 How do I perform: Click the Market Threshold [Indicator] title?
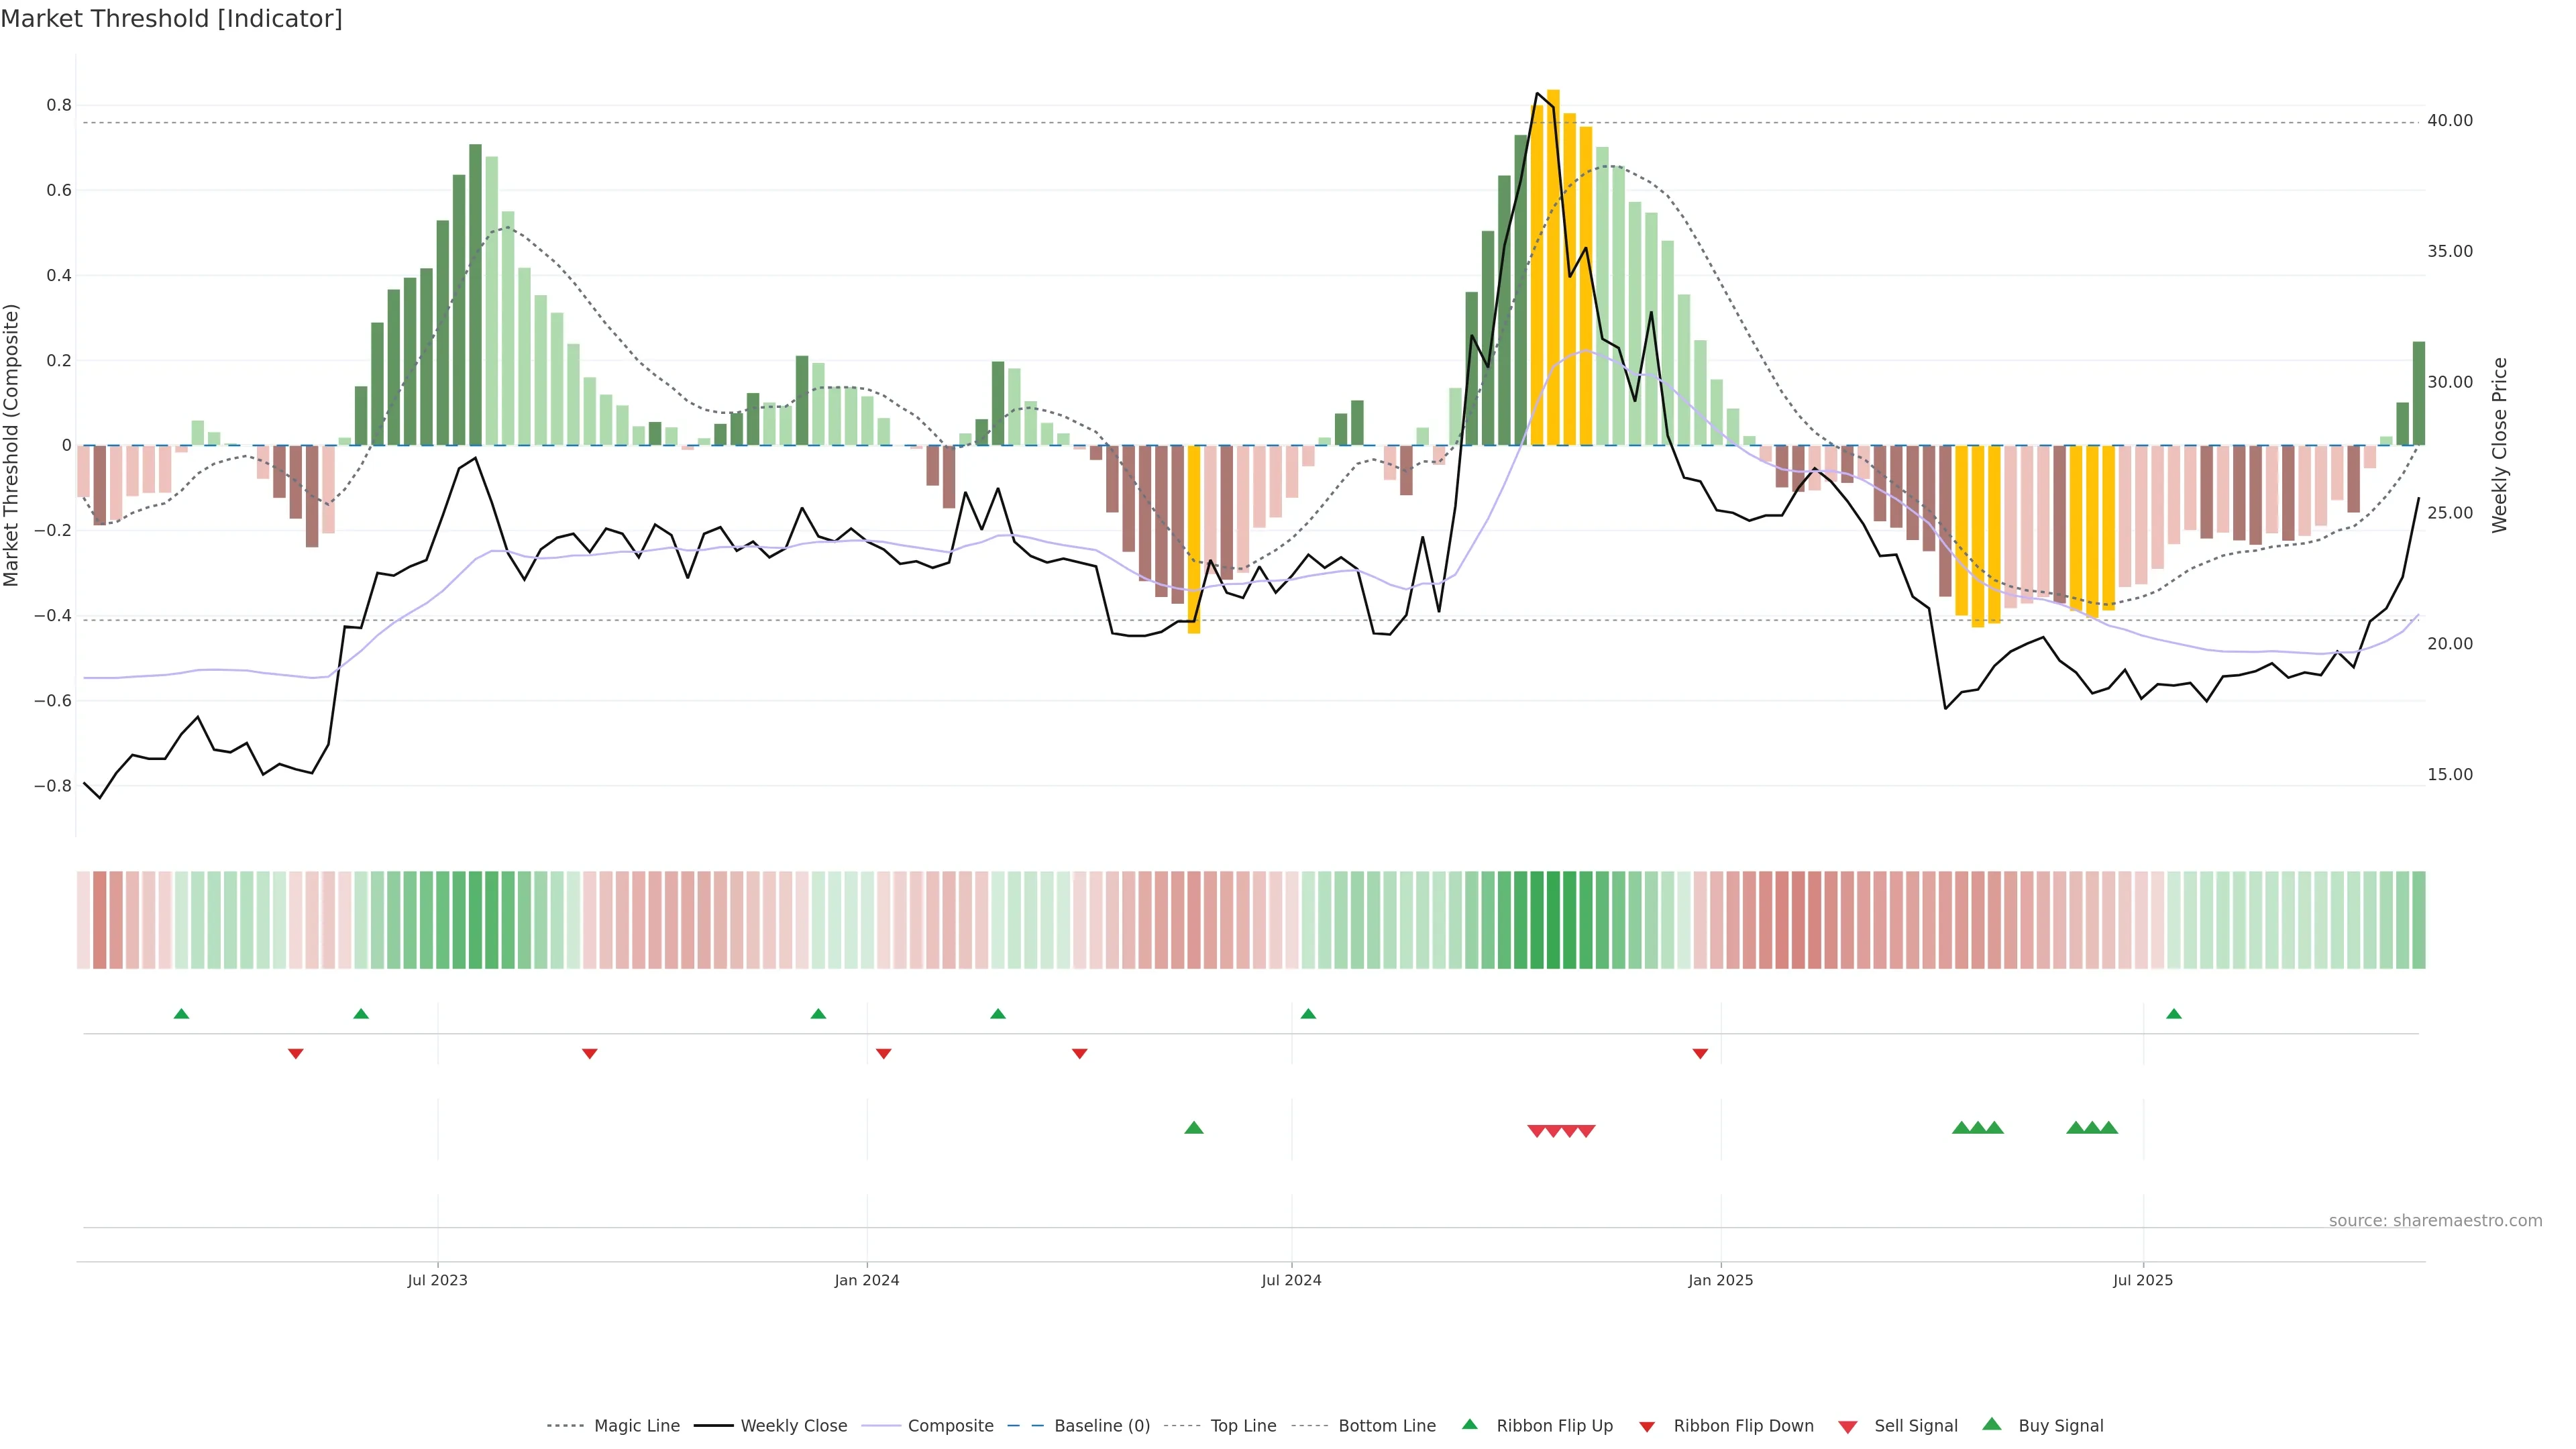[x=171, y=19]
